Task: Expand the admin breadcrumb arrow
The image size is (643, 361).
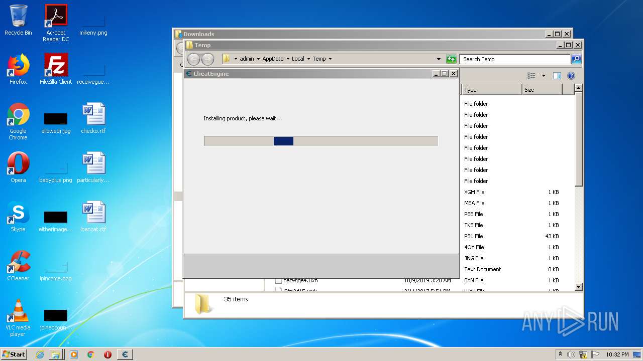Action: click(258, 59)
